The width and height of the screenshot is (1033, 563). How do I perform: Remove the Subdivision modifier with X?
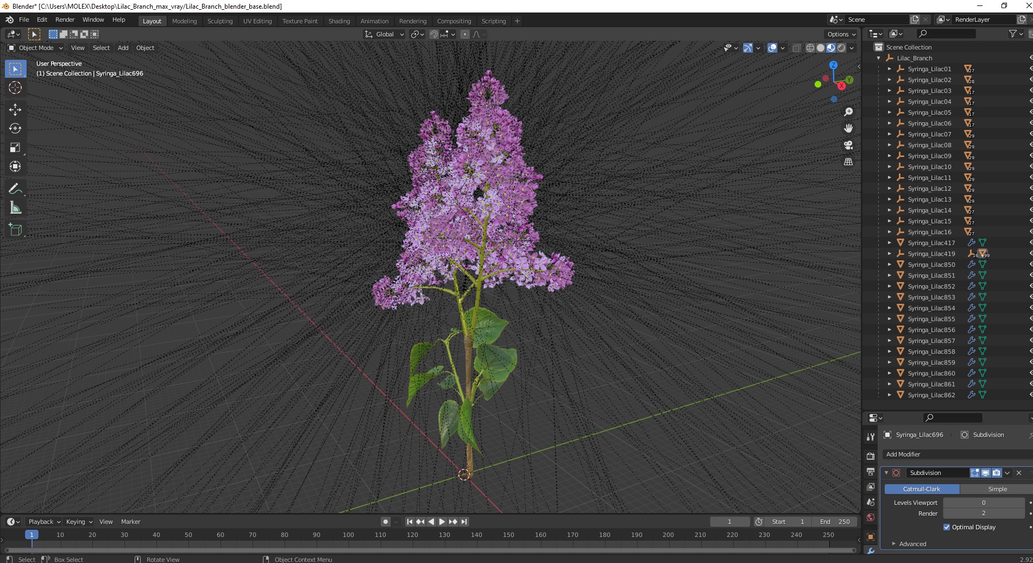point(1019,473)
